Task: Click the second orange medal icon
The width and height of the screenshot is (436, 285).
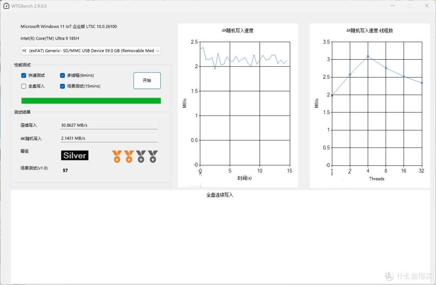Action: point(129,156)
